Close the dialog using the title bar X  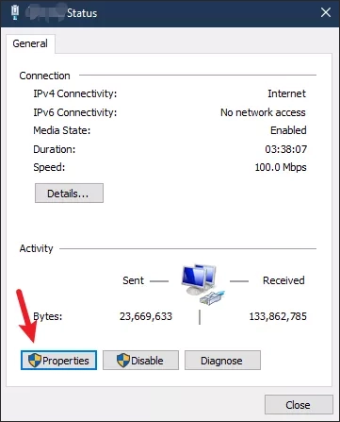pyautogui.click(x=326, y=13)
